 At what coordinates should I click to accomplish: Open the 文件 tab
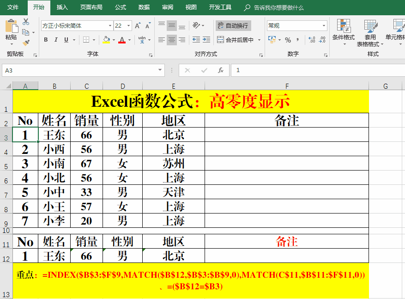coord(12,7)
